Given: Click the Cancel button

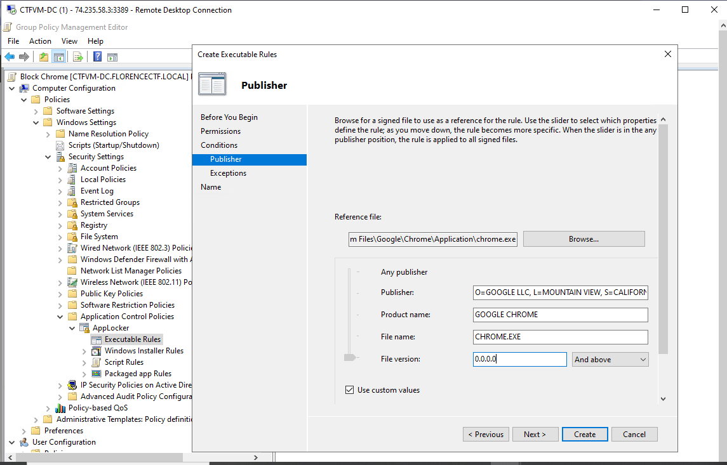Looking at the screenshot, I should (x=634, y=435).
